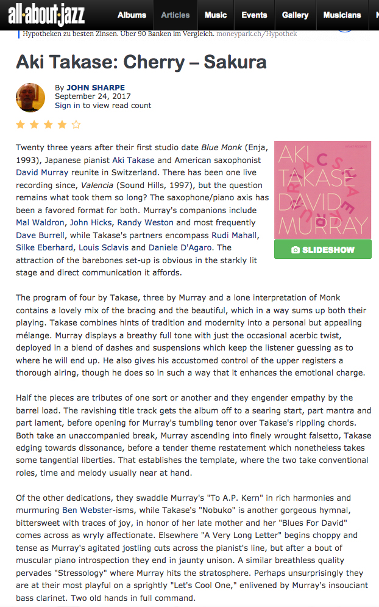Open the David Murray musician link
The width and height of the screenshot is (379, 607).
[x=42, y=172]
